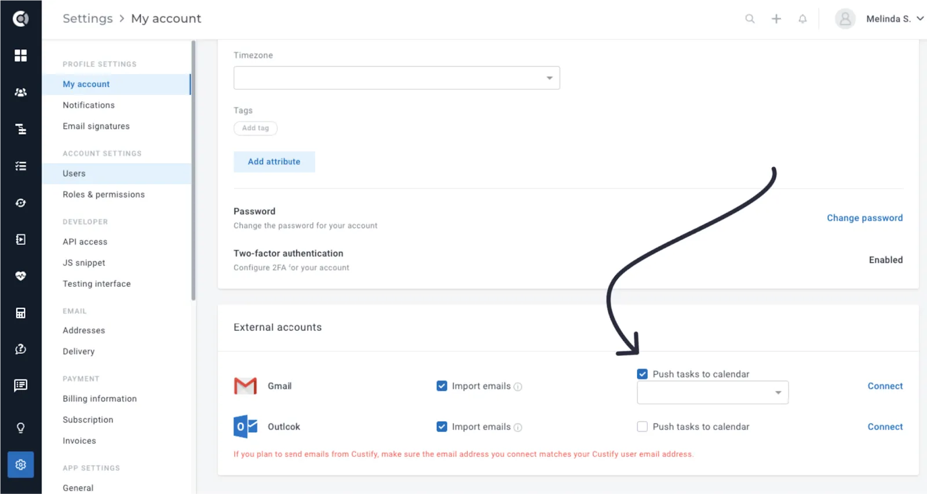Open the dashboard grid icon in sidebar
Image resolution: width=927 pixels, height=494 pixels.
(21, 56)
